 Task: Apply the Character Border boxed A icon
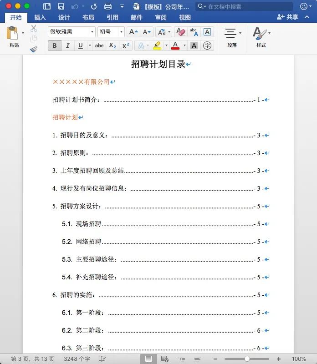click(207, 32)
